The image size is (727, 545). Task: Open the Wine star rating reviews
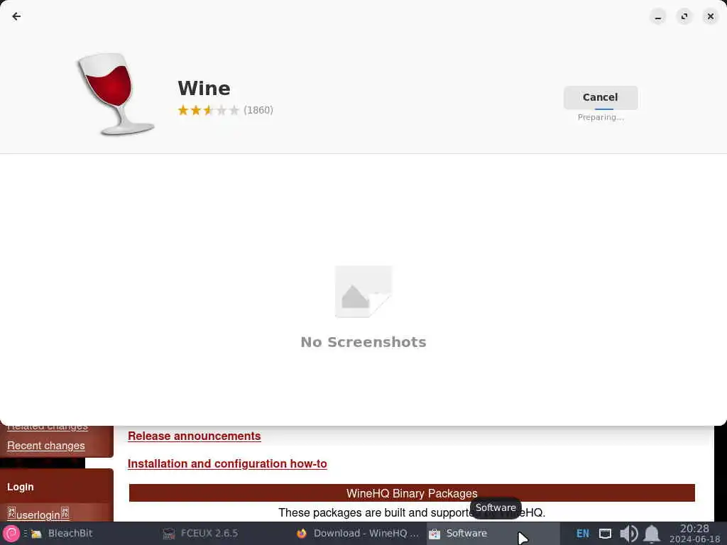(208, 110)
